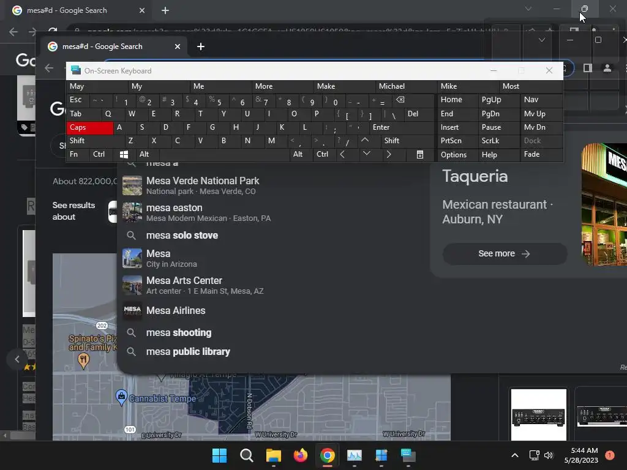This screenshot has width=627, height=470.
Task: Click the Tab key on keyboard
Action: click(83, 114)
